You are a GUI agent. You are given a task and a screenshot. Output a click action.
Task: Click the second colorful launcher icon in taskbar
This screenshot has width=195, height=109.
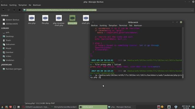coord(6,107)
